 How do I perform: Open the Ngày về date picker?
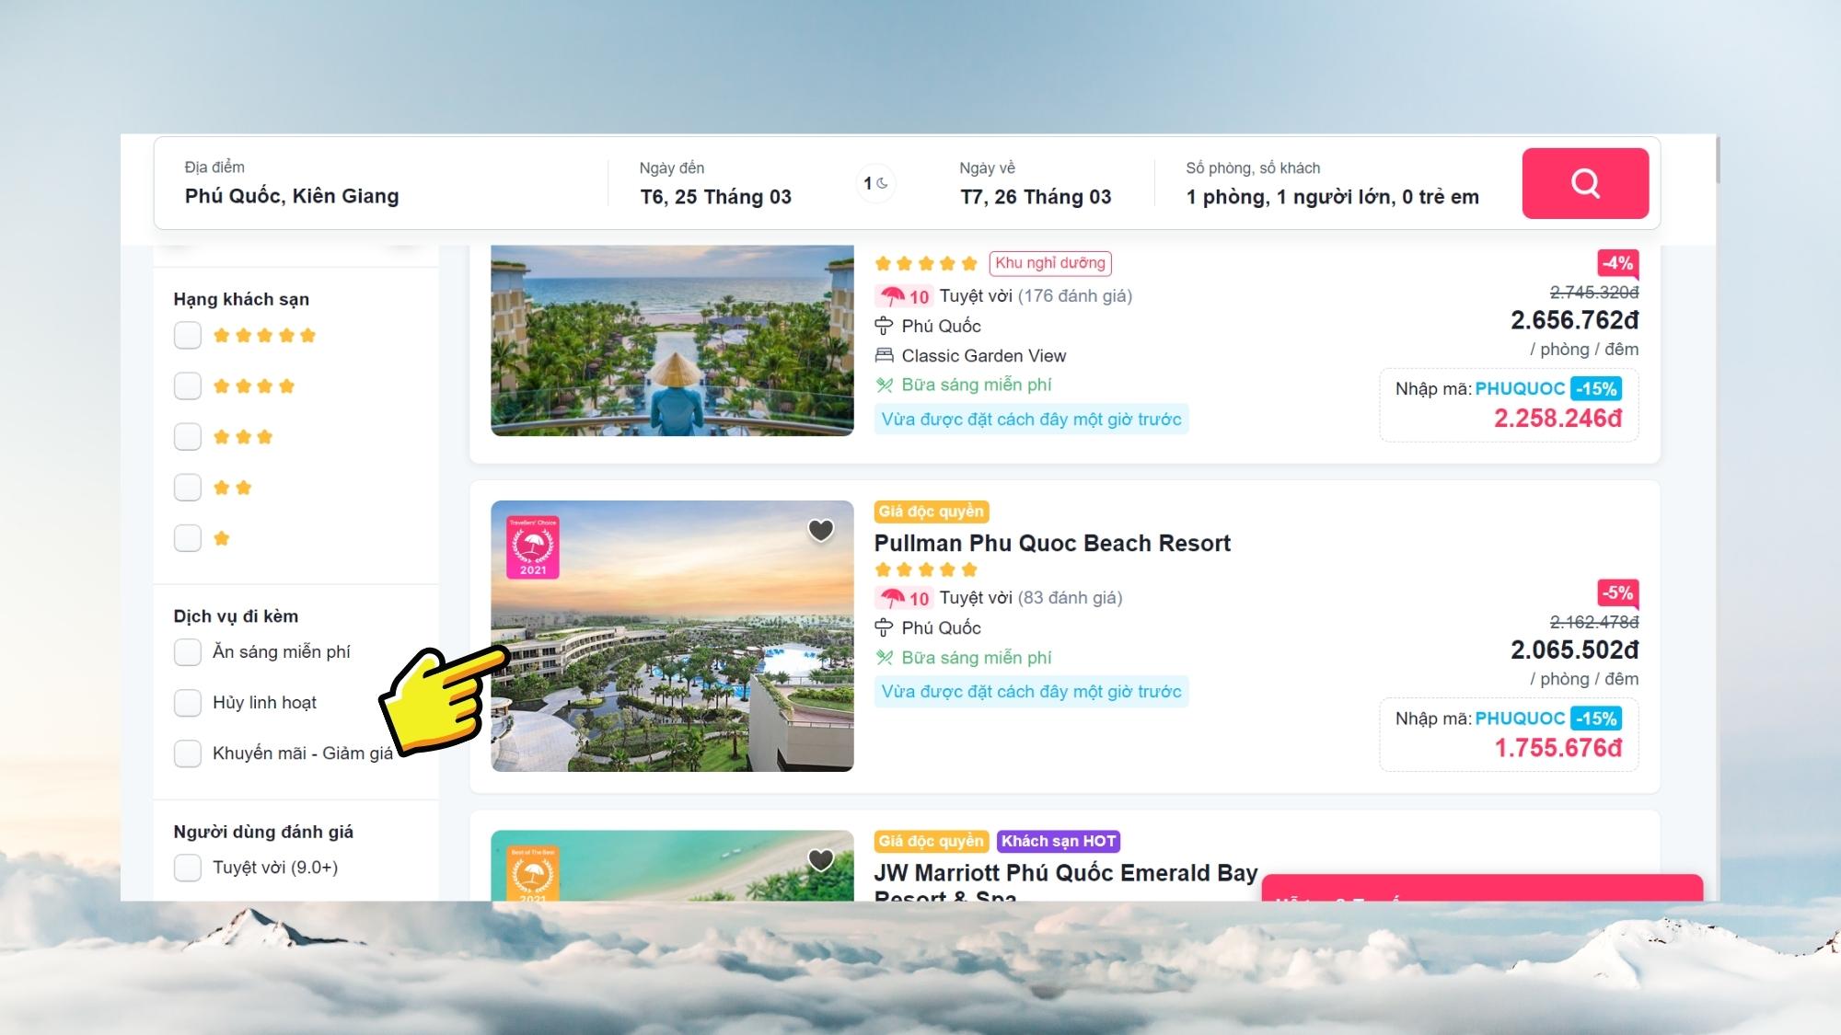click(x=1036, y=183)
